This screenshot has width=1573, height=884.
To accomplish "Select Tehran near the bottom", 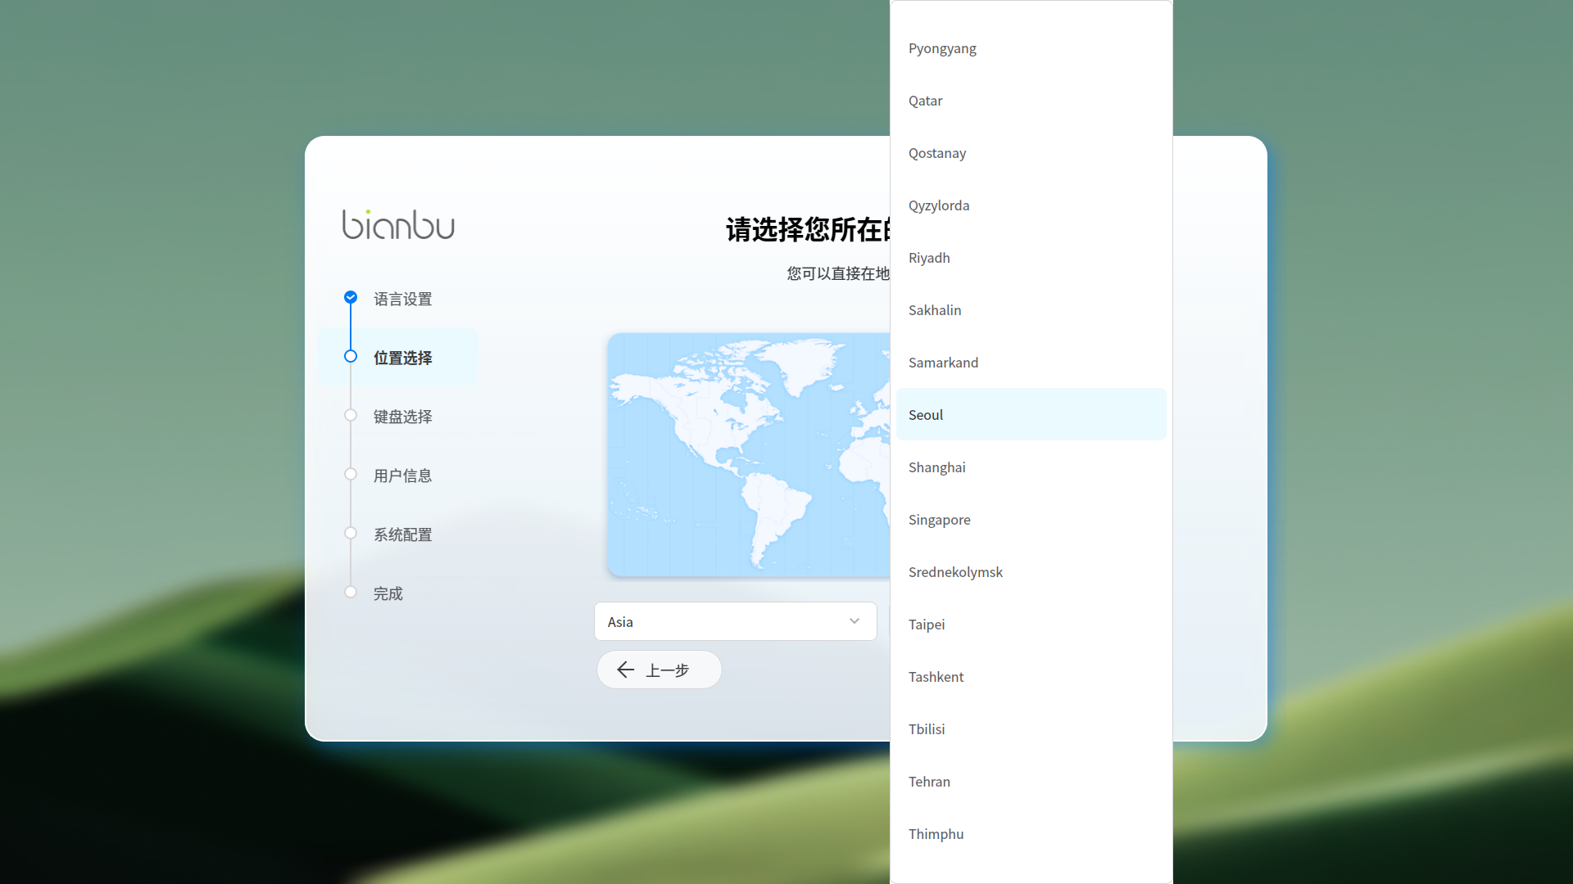I will pos(929,781).
